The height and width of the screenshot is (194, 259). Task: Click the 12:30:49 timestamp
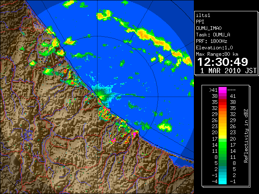click(x=223, y=62)
